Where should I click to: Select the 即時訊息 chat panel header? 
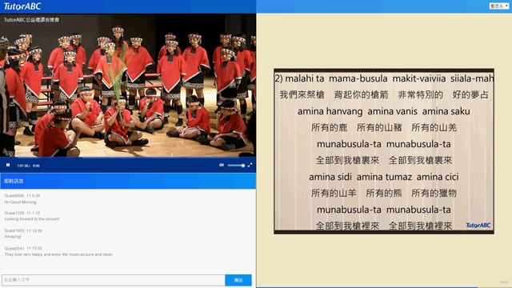[128, 181]
